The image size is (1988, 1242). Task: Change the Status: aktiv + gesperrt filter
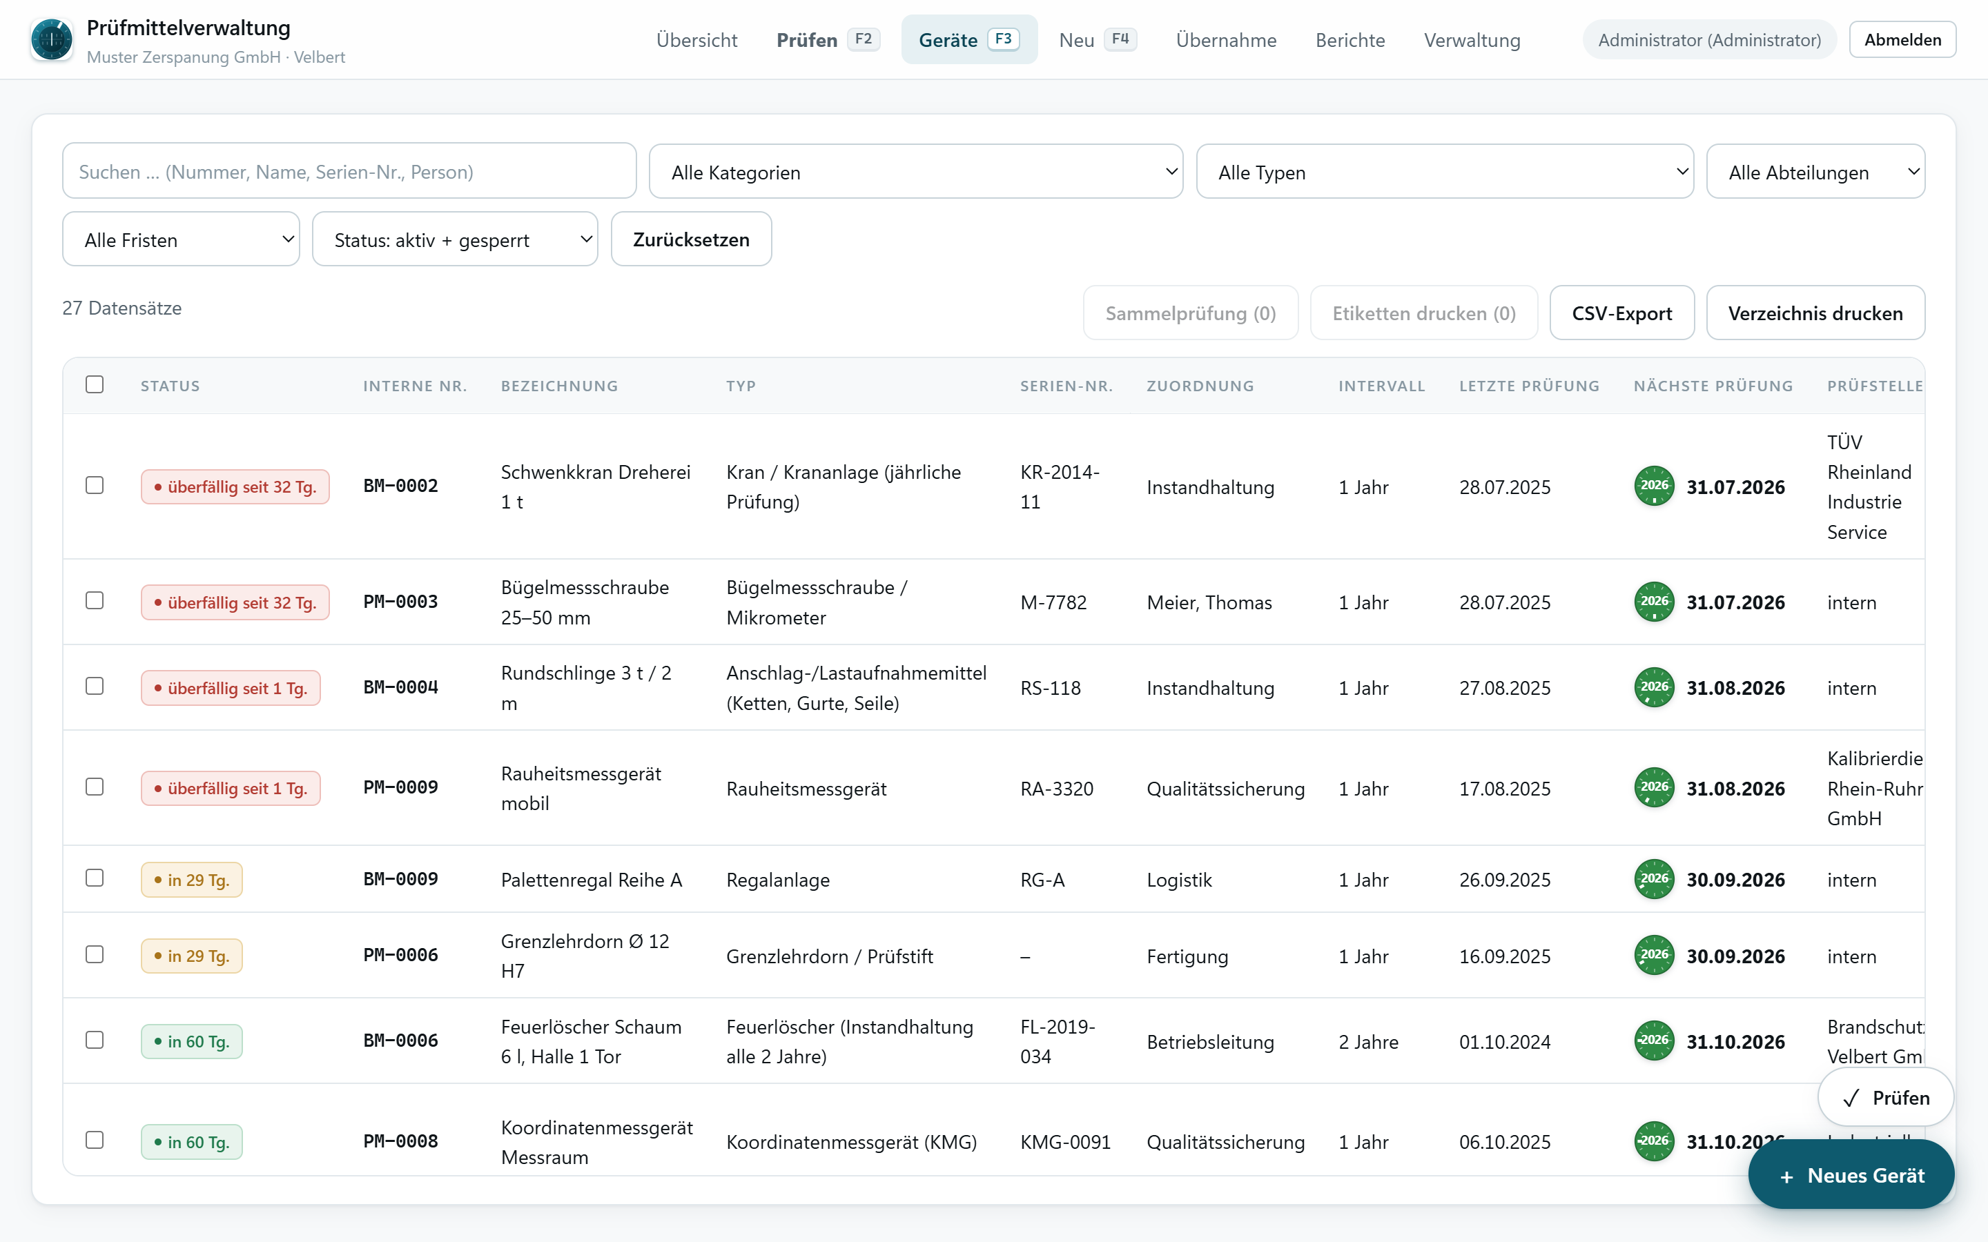455,239
